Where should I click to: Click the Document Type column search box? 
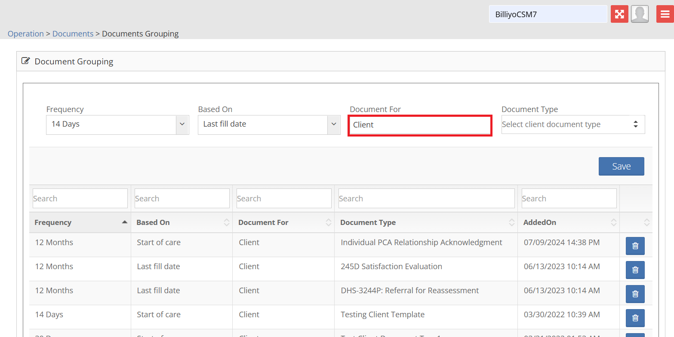tap(426, 198)
